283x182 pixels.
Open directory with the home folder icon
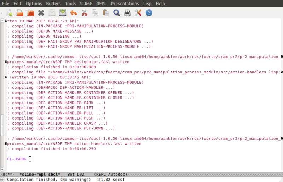coord(30,13)
